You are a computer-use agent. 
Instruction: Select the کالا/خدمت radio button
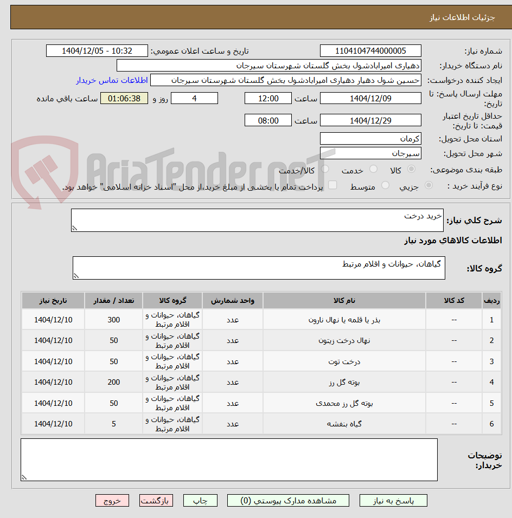point(325,169)
